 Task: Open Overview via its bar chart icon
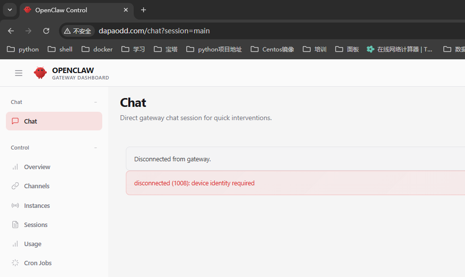[15, 167]
